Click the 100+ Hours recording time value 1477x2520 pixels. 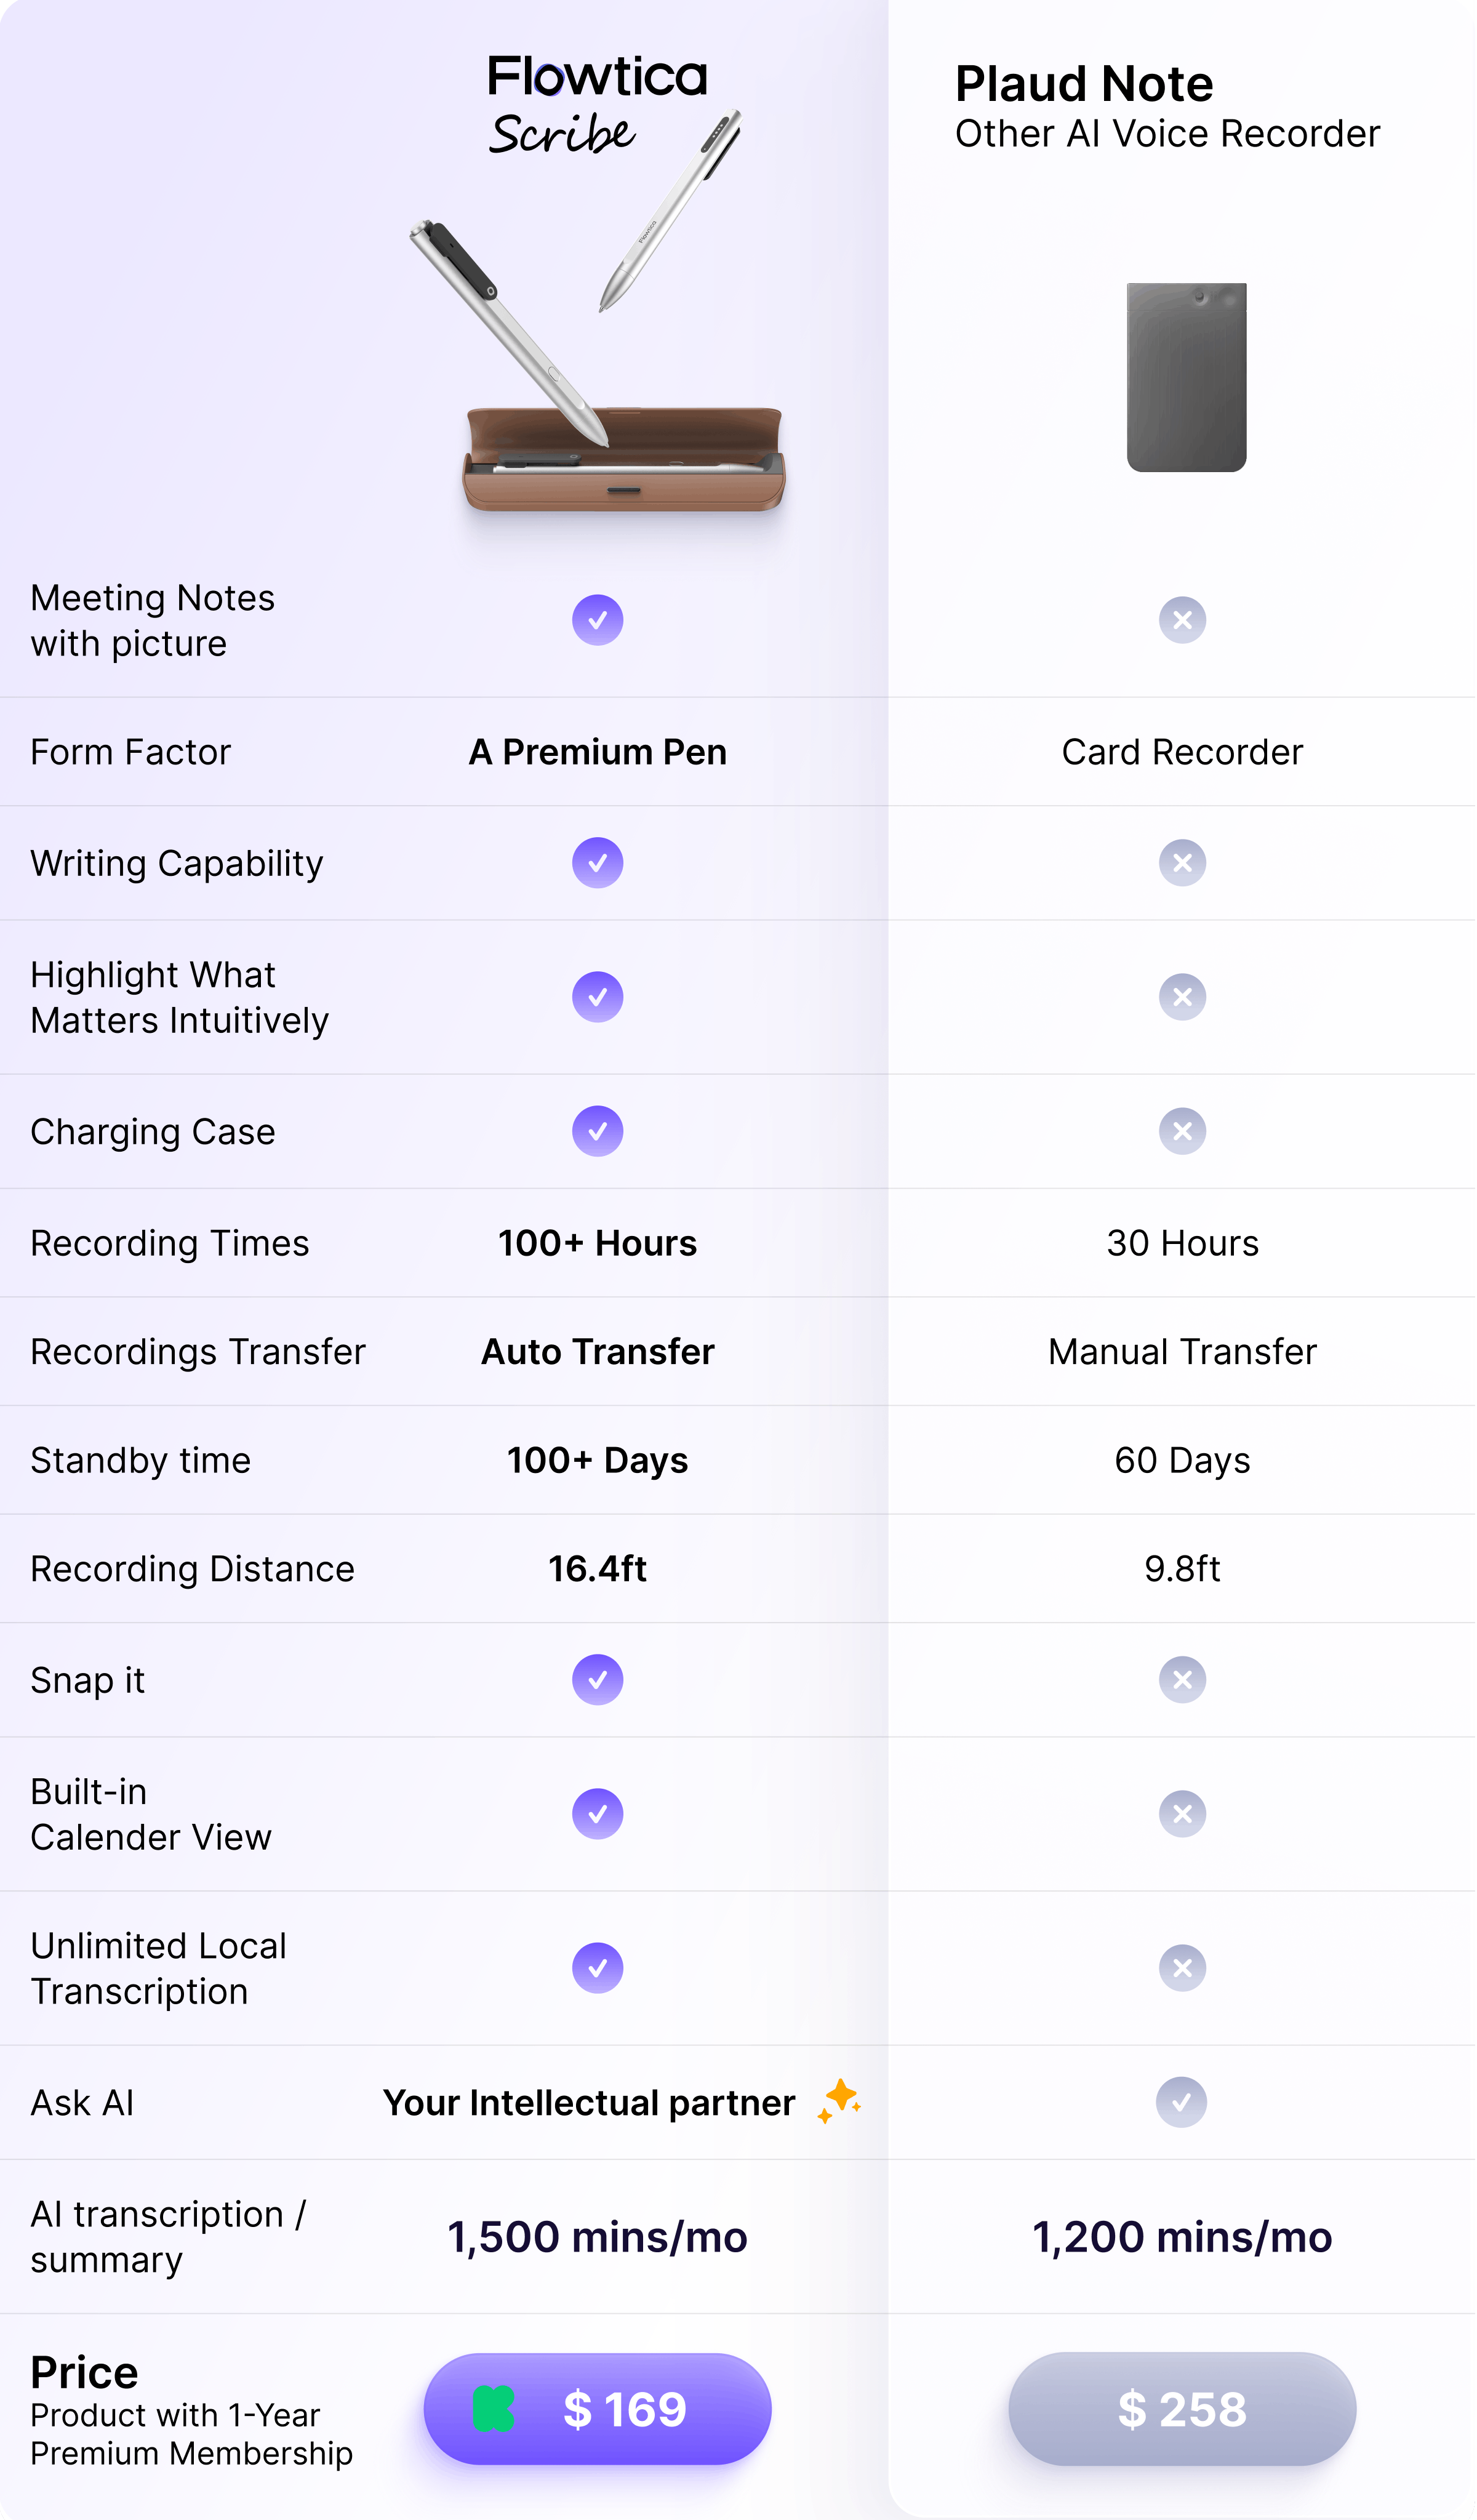598,1243
